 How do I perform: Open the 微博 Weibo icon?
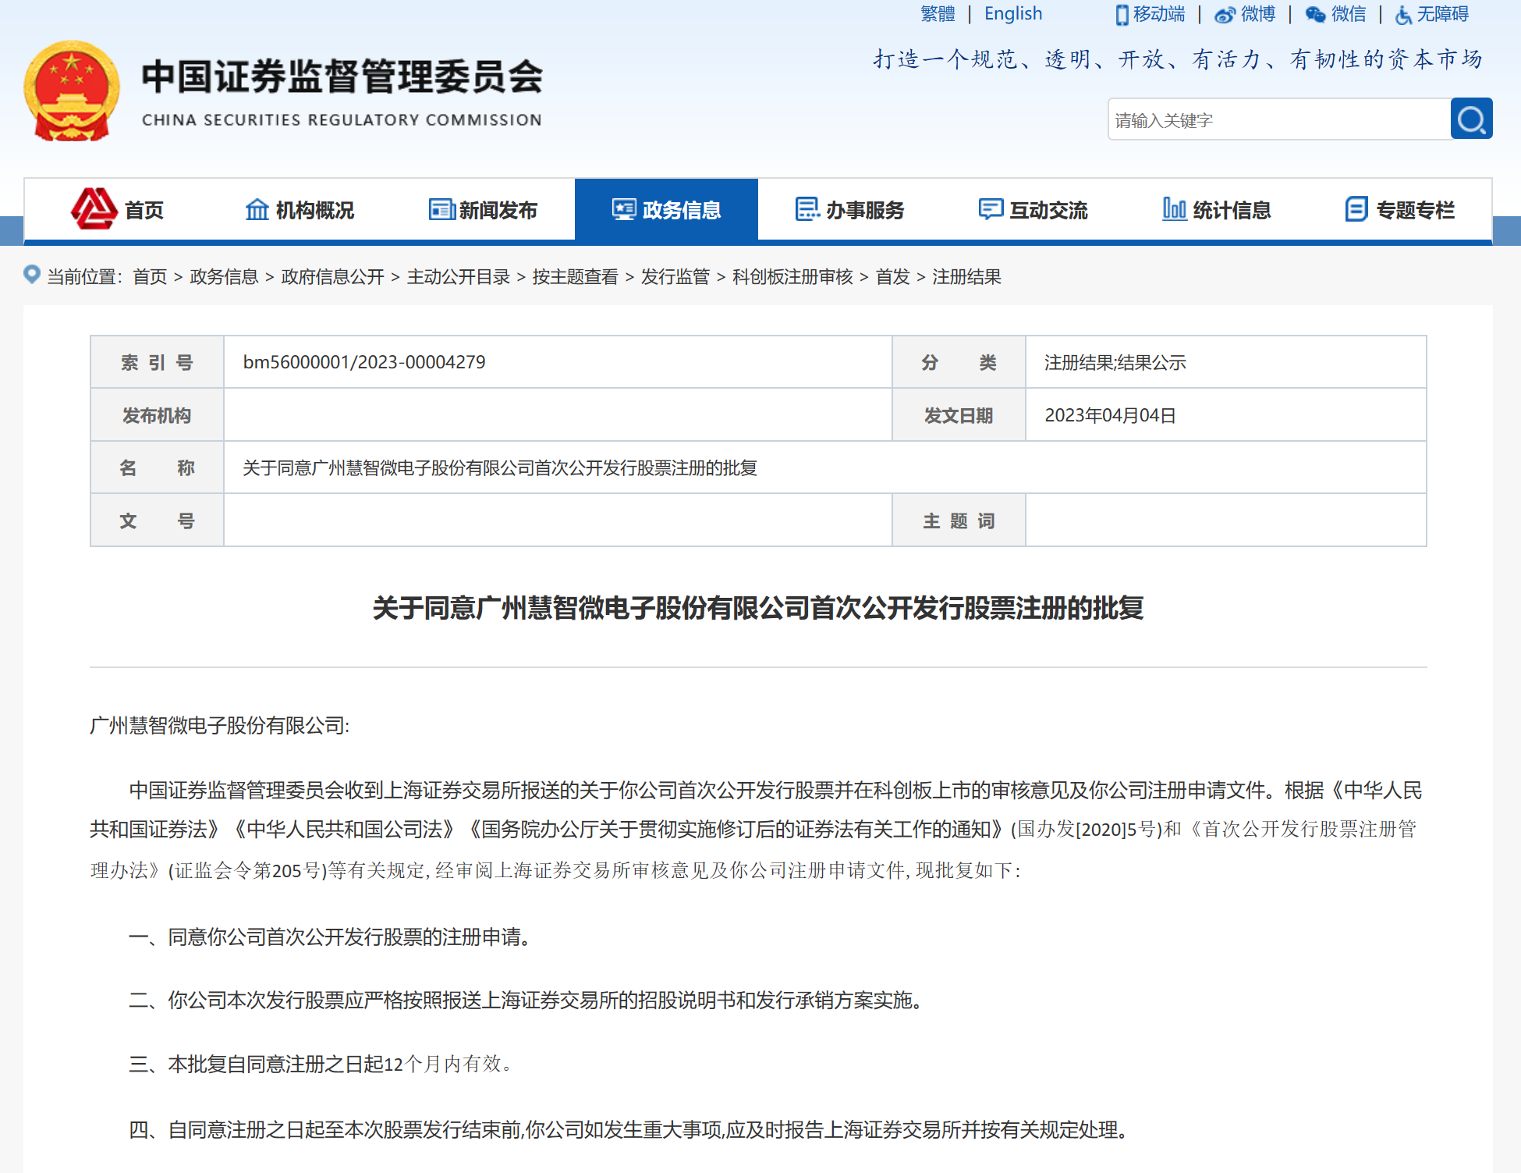1225,15
